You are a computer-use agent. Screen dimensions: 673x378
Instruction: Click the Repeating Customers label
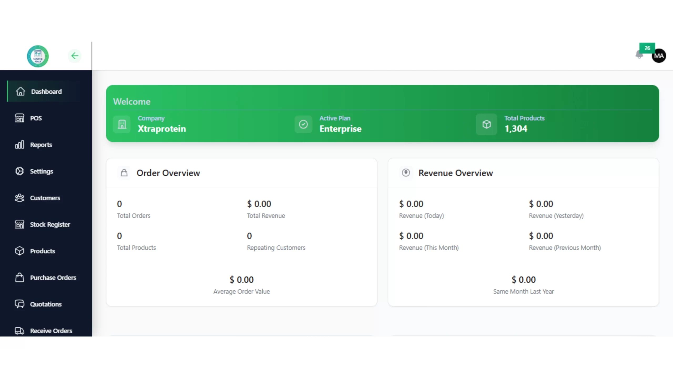[x=276, y=248]
